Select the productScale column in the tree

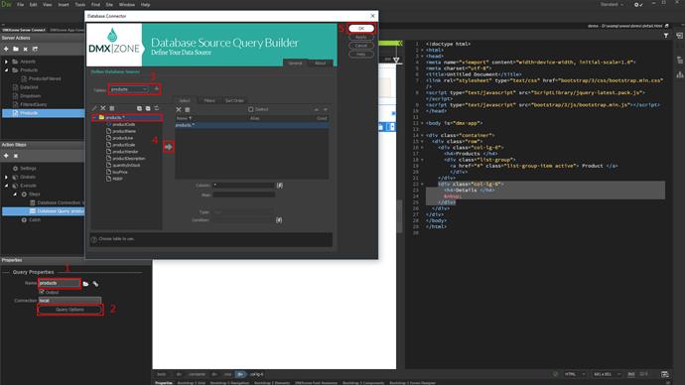(x=124, y=145)
